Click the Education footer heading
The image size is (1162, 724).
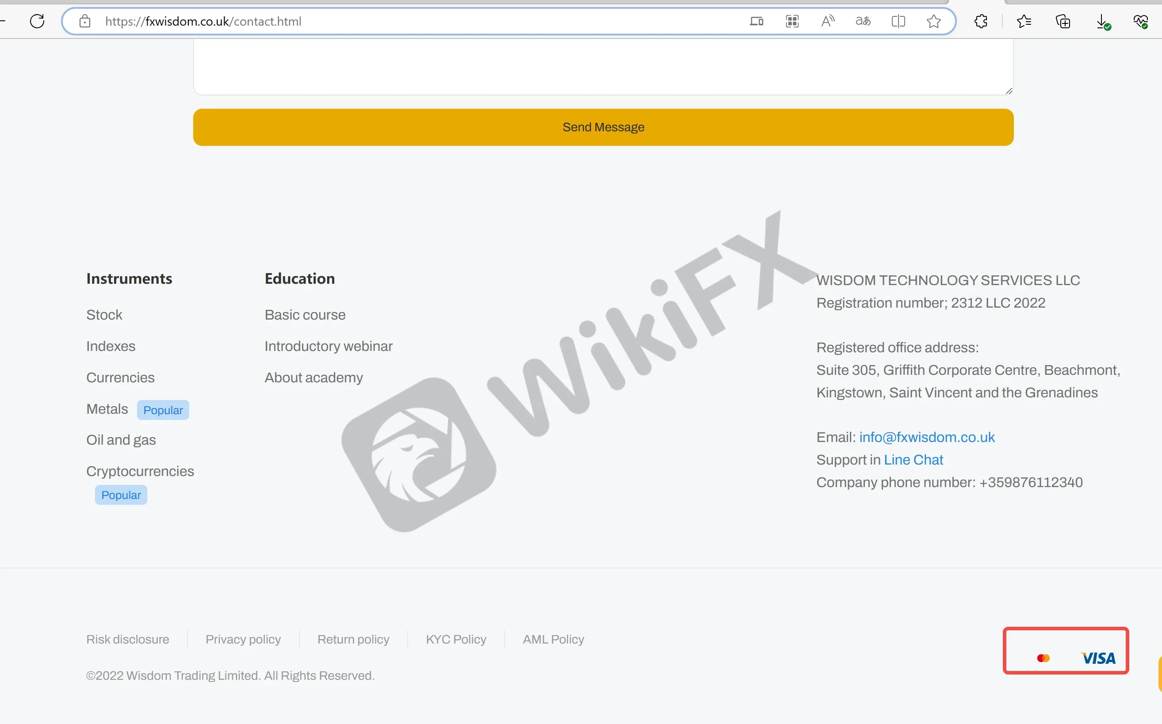coord(299,278)
